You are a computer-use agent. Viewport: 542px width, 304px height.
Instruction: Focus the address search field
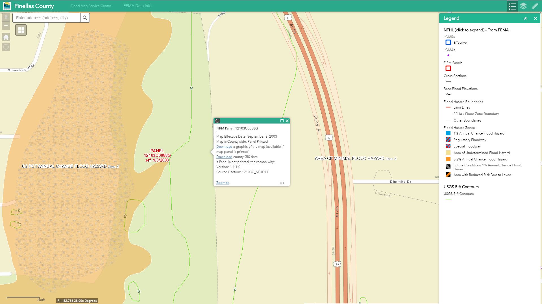[47, 18]
